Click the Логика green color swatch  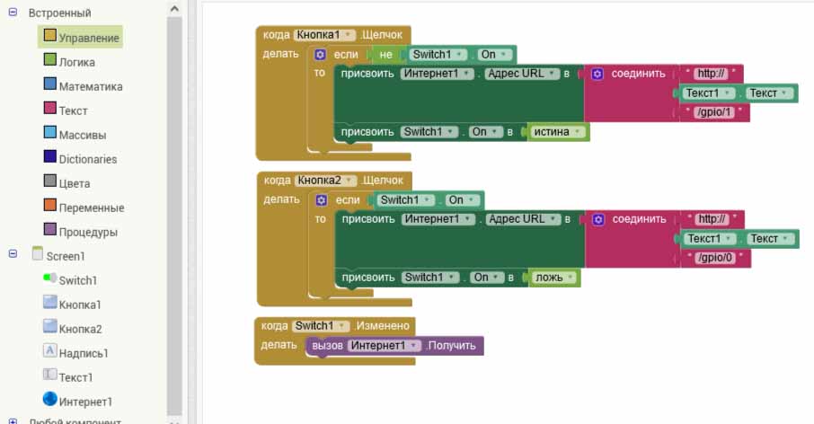point(50,61)
